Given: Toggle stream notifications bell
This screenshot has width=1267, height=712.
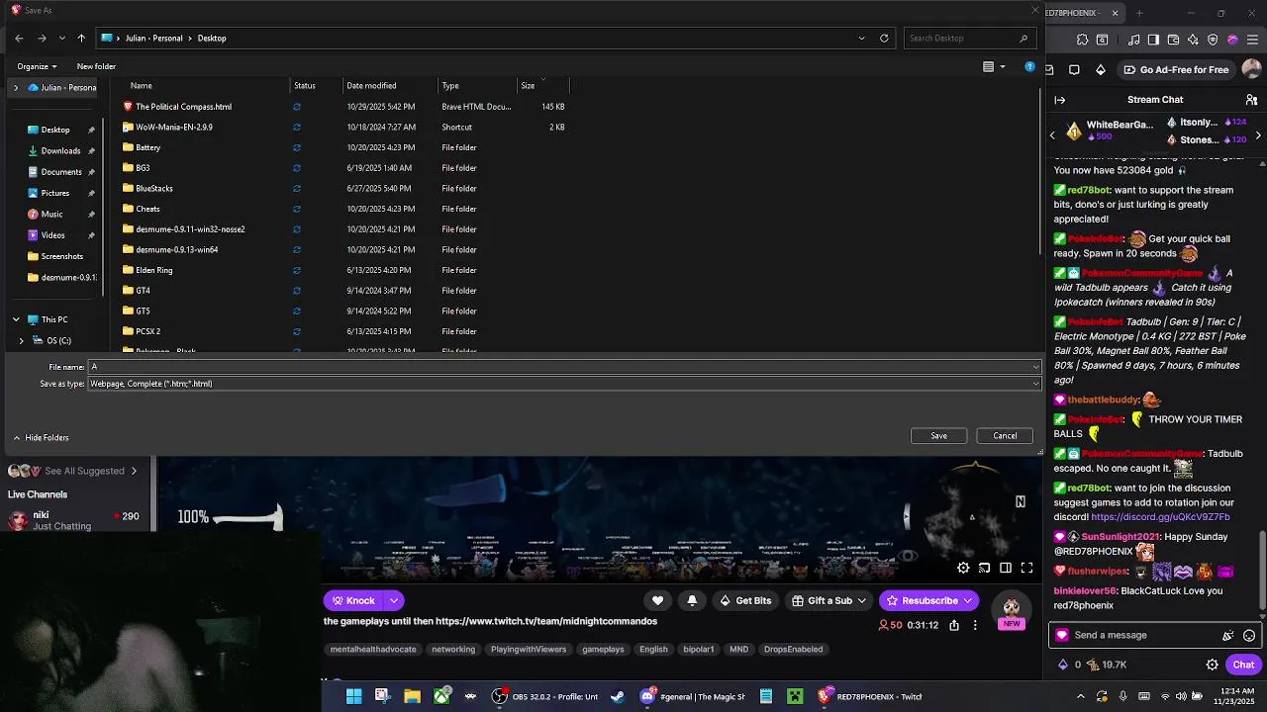Looking at the screenshot, I should pos(692,600).
